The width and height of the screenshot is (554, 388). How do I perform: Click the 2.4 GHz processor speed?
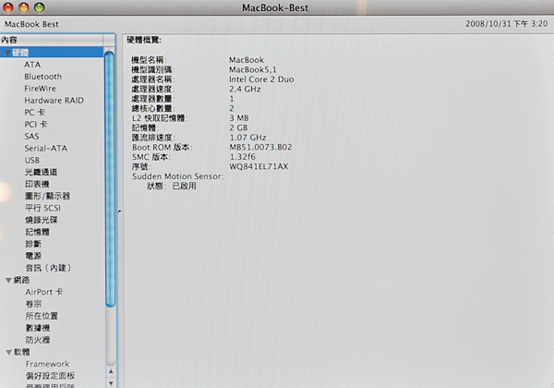point(245,89)
